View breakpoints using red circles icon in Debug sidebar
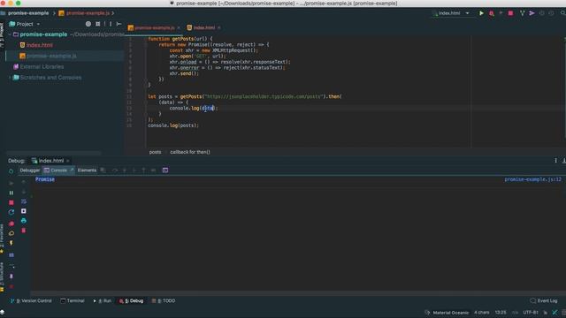Screen dimensions: 566x318 click(11, 223)
